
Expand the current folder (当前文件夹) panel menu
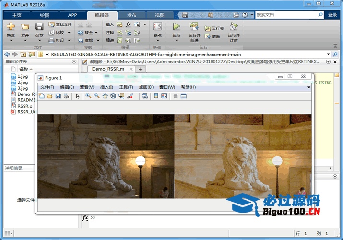[74, 61]
